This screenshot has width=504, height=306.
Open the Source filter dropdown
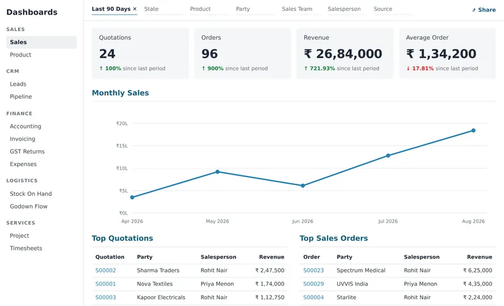click(x=393, y=9)
